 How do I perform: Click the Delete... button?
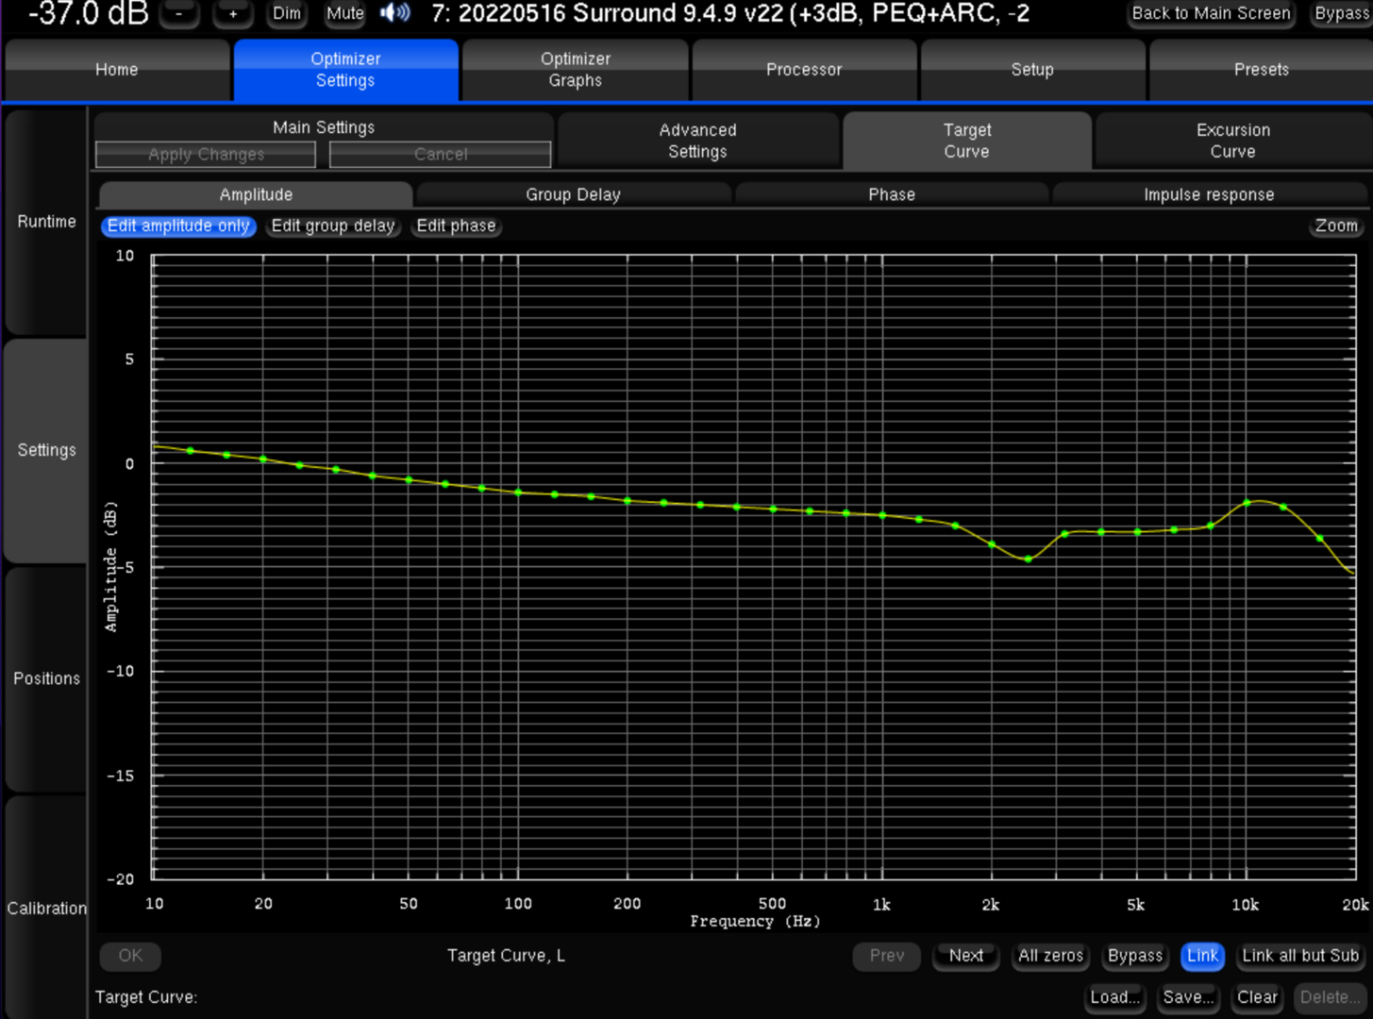coord(1330,997)
